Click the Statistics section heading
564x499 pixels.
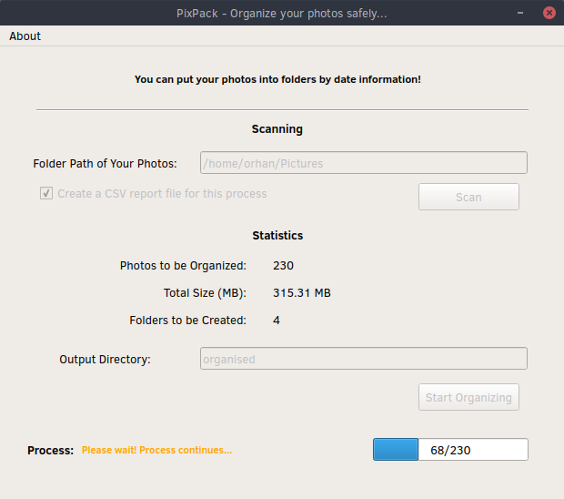[277, 236]
